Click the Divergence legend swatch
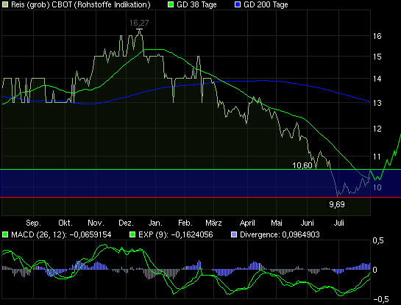The height and width of the screenshot is (305, 401). (234, 234)
